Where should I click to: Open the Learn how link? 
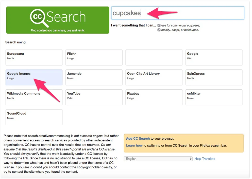[134, 146]
